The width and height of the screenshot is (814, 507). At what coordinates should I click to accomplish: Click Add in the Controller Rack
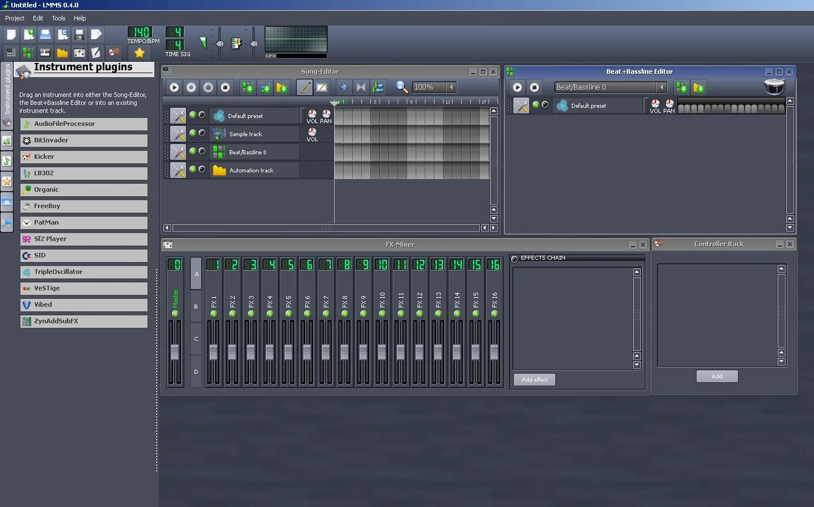coord(717,376)
